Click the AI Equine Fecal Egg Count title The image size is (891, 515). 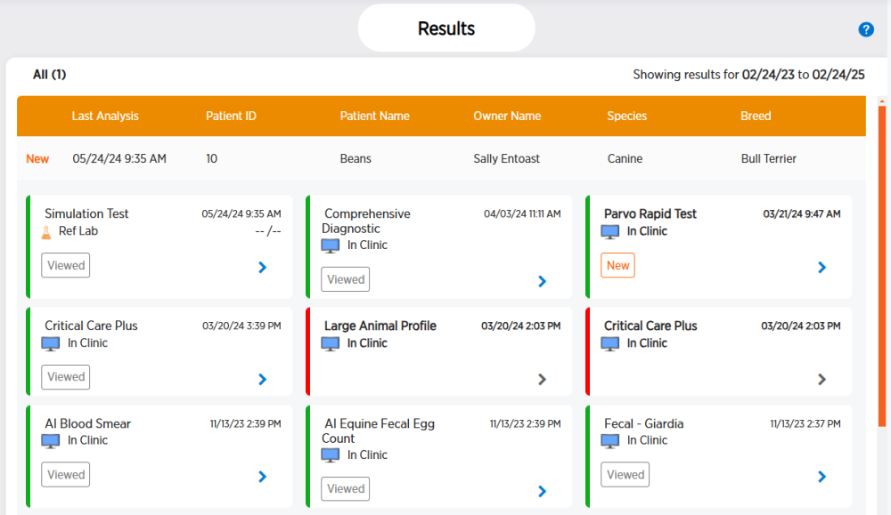point(378,431)
